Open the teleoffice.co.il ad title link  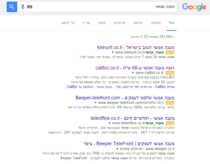(x=132, y=118)
